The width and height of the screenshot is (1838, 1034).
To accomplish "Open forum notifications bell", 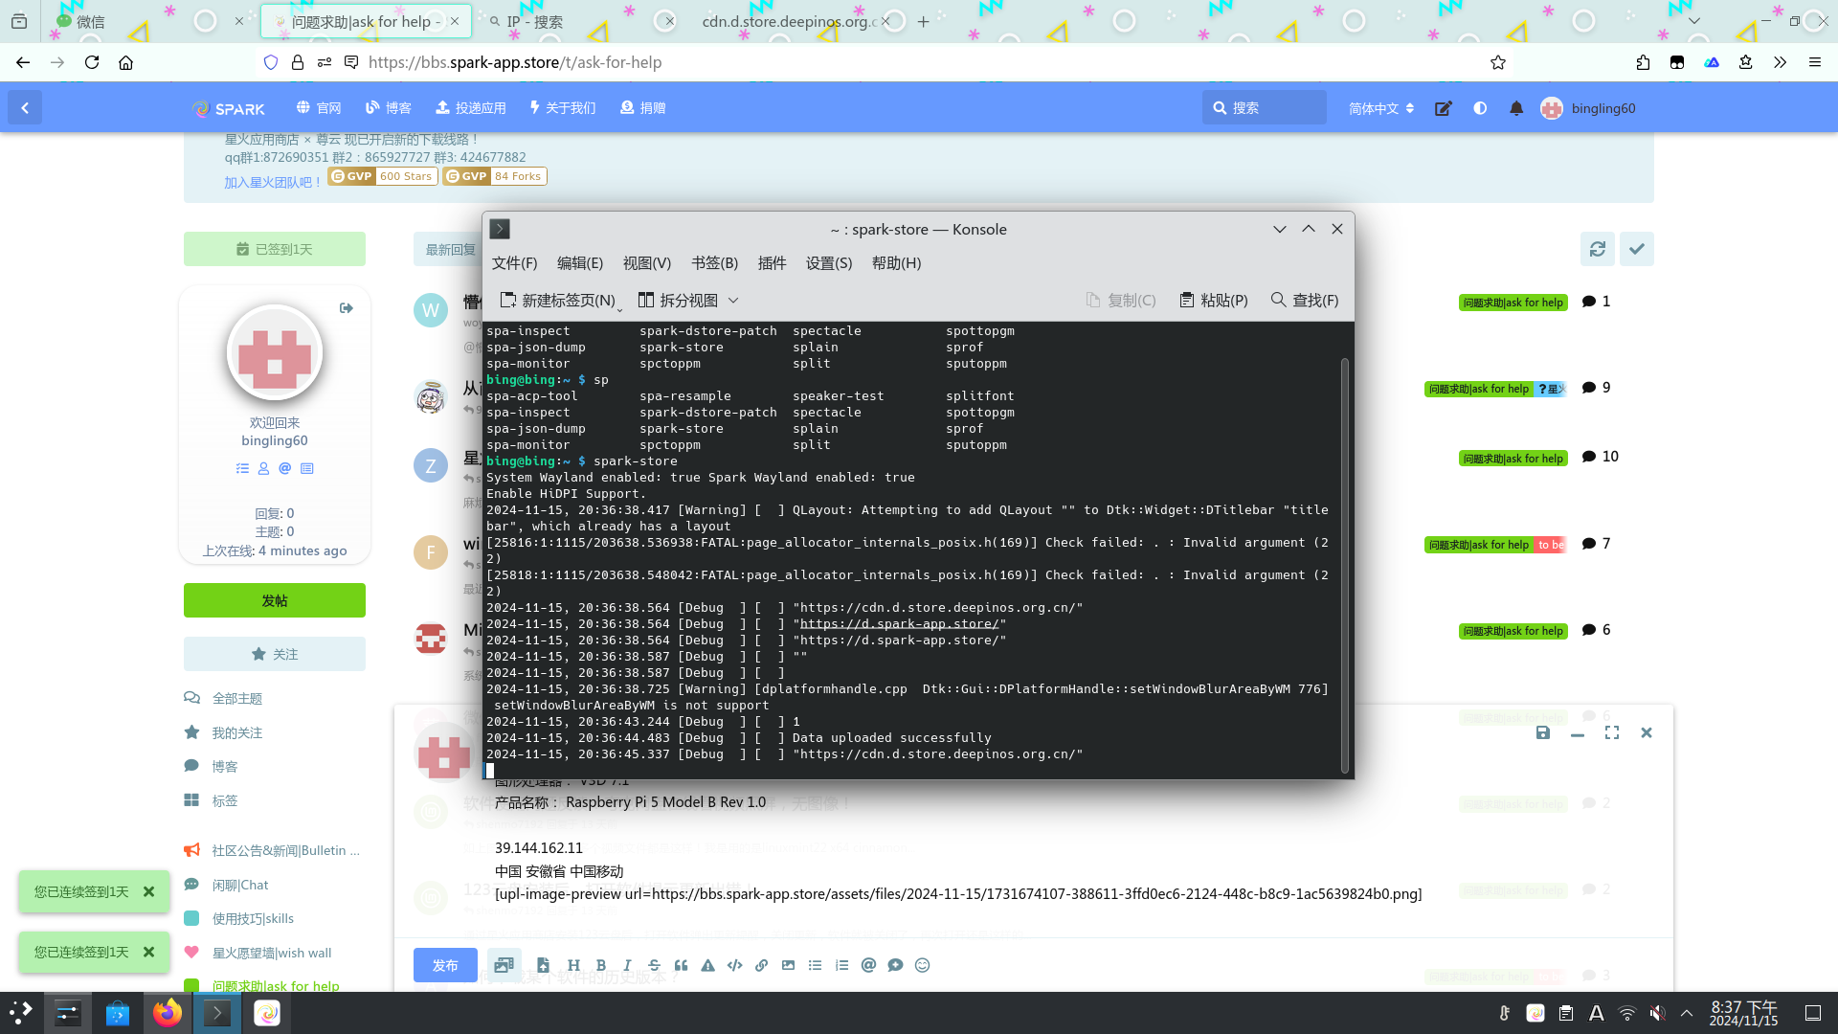I will (x=1516, y=108).
